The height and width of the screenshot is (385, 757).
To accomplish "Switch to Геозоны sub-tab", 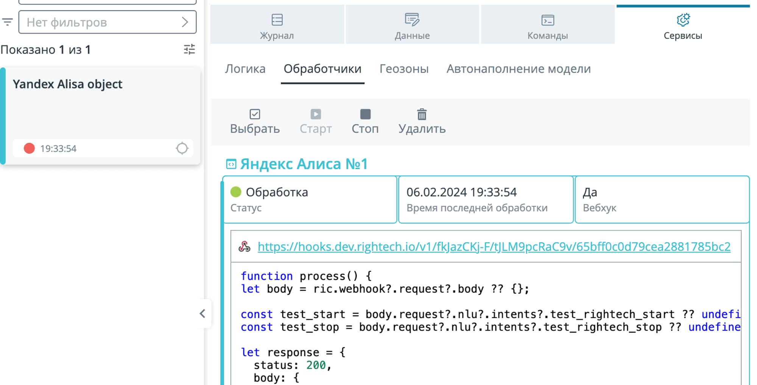I will (x=404, y=69).
